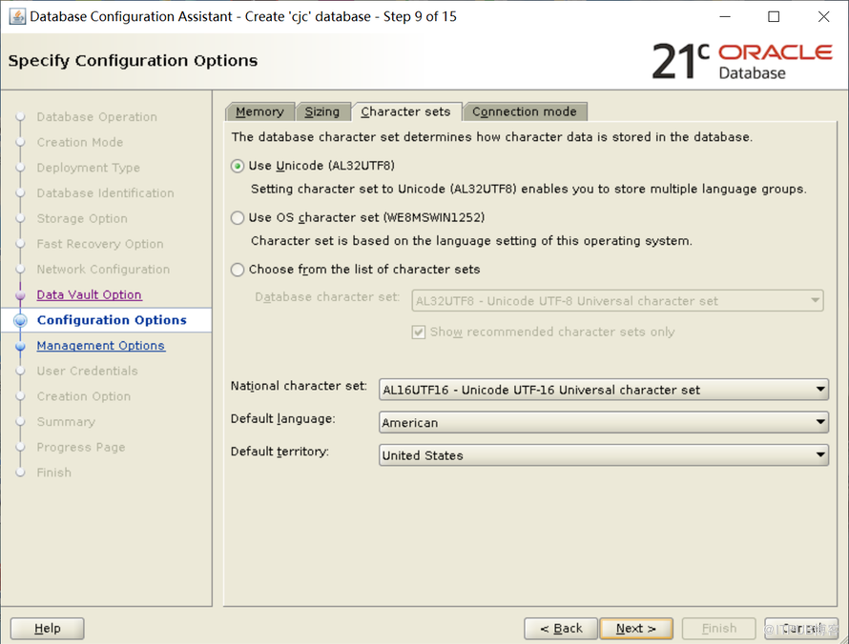849x644 pixels.
Task: Select Use OS character set (WE8MSWIN1252) option
Action: (x=238, y=218)
